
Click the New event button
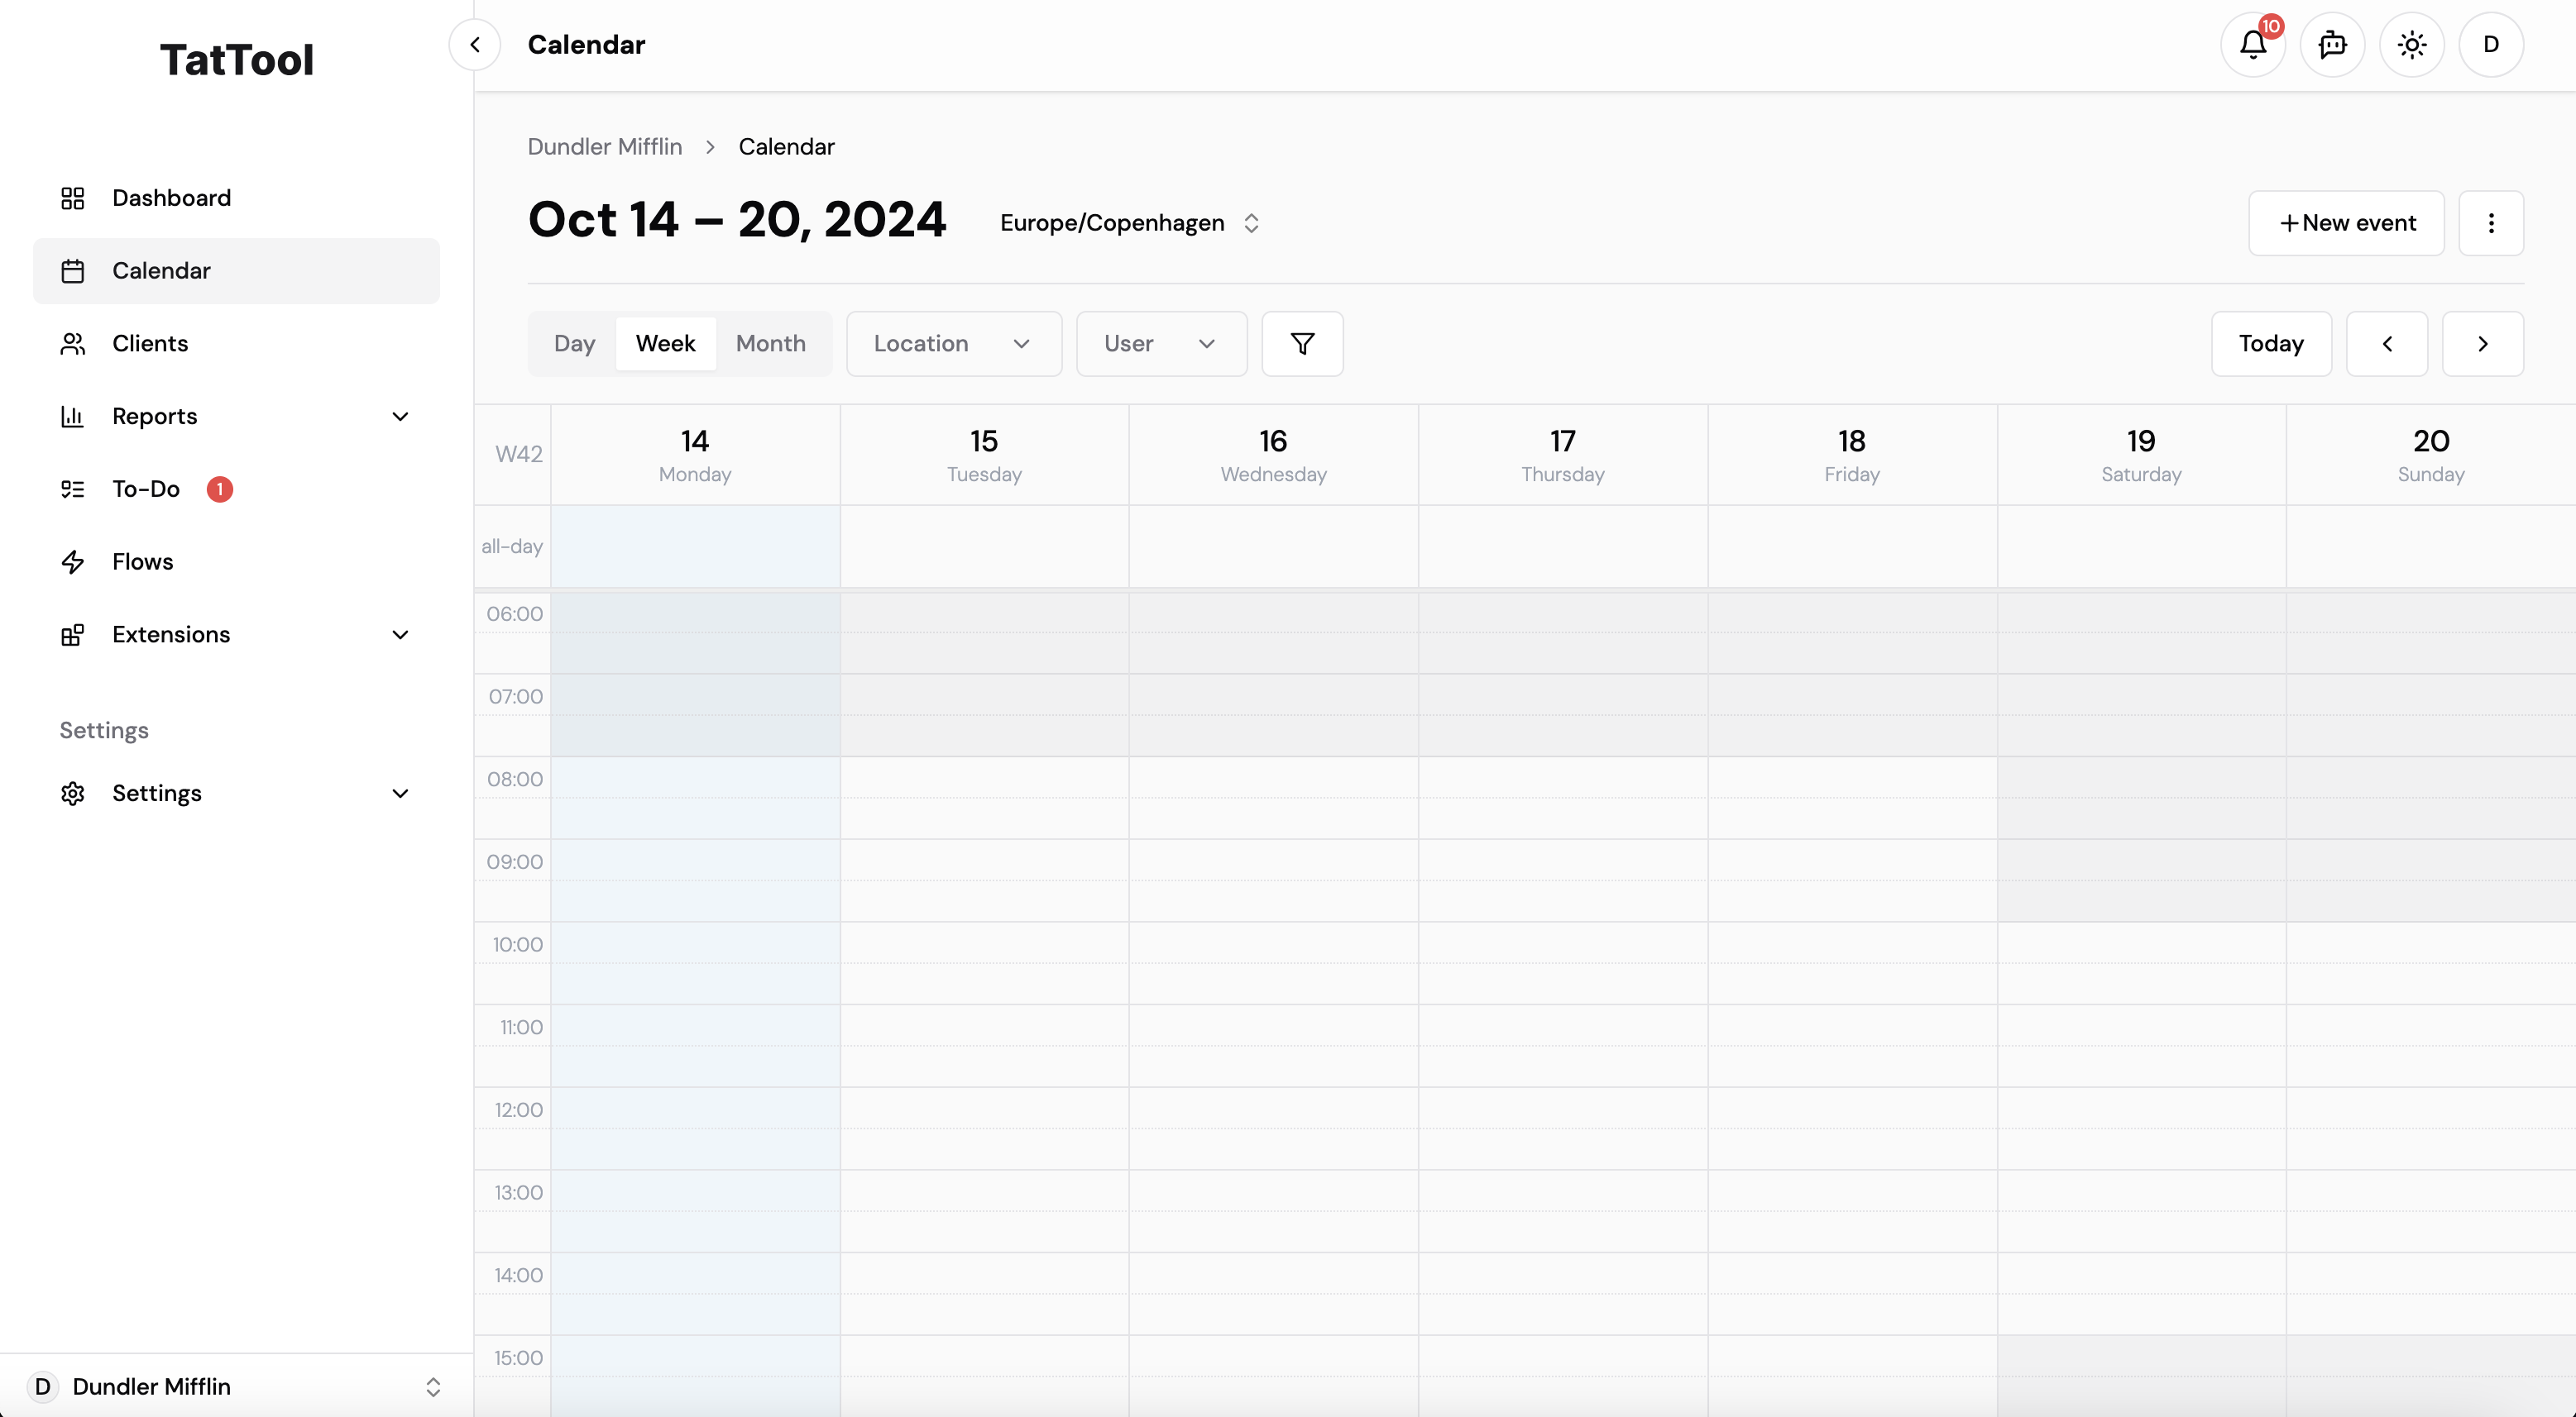pos(2346,223)
